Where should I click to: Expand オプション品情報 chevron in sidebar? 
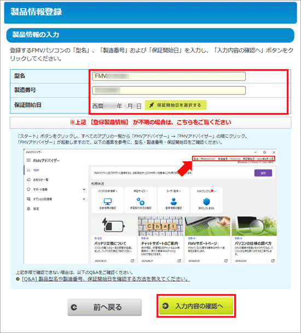[84, 199]
